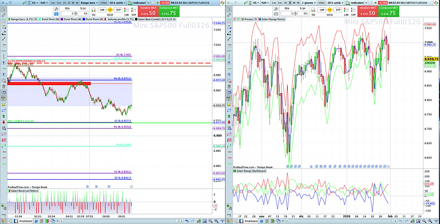440x224 pixels.
Task: Select the cursor pointer tool in left chart
Action: coord(4,9)
